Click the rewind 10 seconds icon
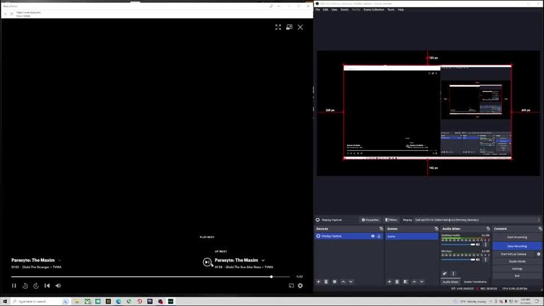This screenshot has height=306, width=544. coord(25,286)
